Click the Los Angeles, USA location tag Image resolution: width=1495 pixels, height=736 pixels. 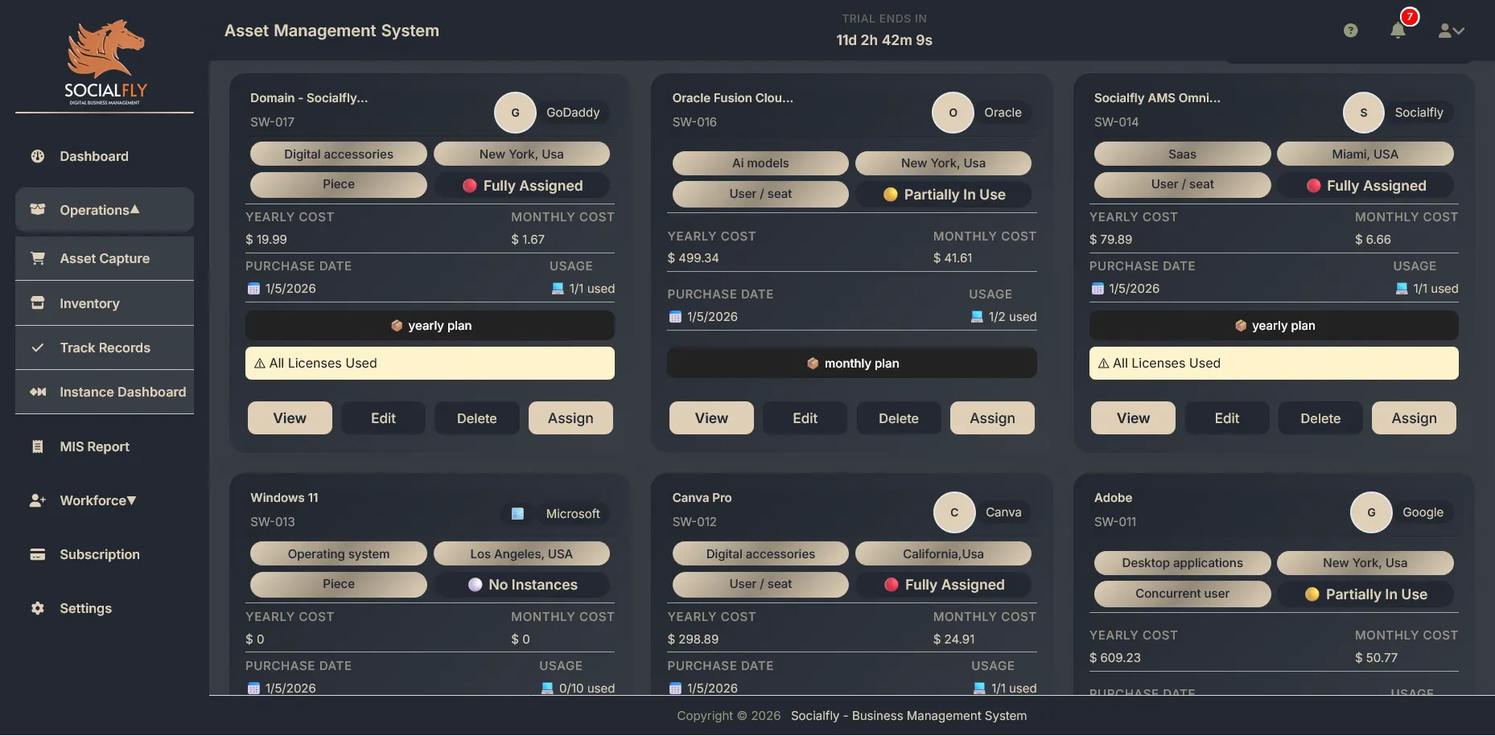[x=521, y=554]
